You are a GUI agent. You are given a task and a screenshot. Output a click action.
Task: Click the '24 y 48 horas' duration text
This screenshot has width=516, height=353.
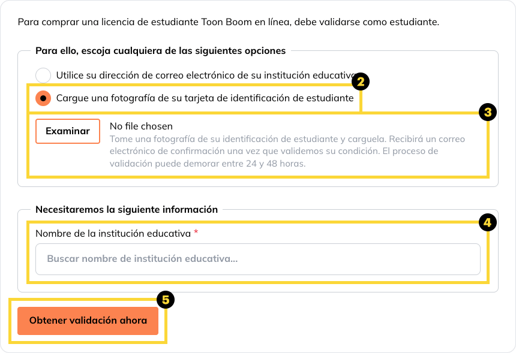click(x=276, y=163)
